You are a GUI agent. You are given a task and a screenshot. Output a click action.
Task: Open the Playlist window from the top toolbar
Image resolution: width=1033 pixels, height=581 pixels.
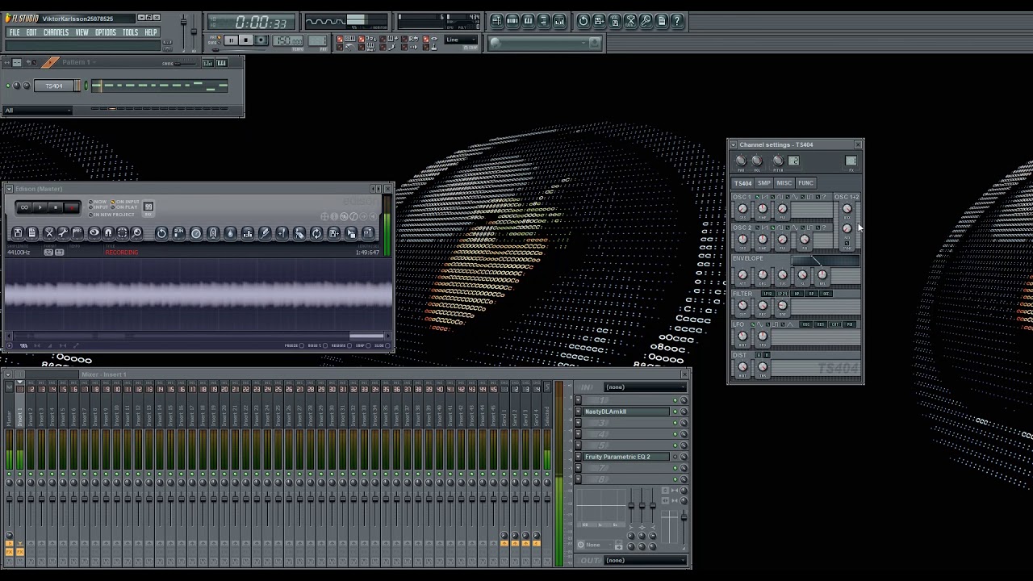(x=496, y=21)
